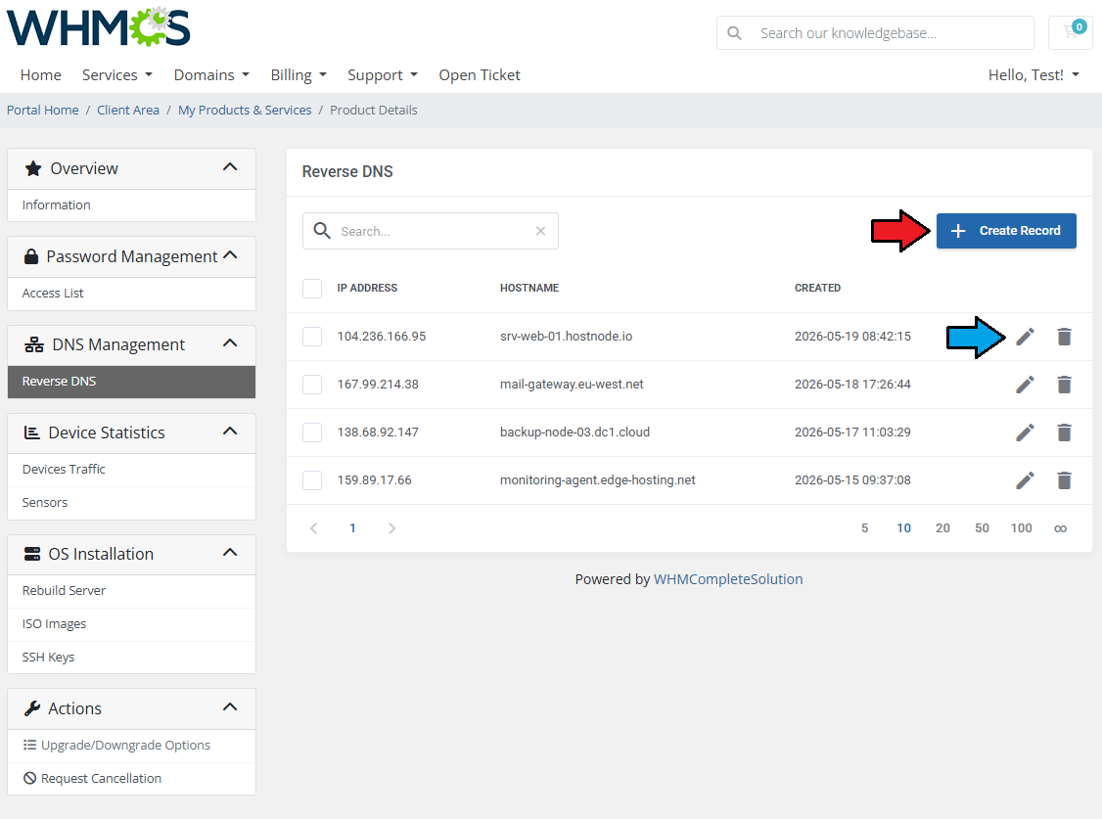The height and width of the screenshot is (819, 1102).
Task: Follow the Portal Home breadcrumb link
Action: coord(43,111)
